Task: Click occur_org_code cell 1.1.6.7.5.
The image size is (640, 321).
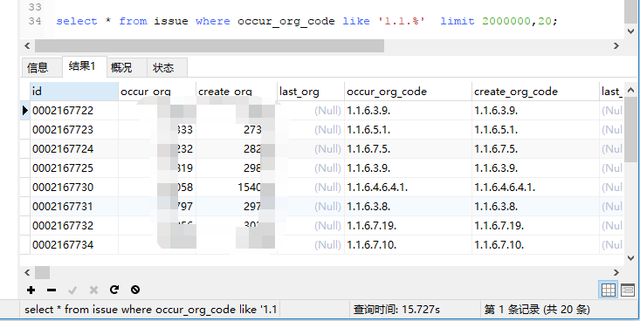Action: point(408,149)
